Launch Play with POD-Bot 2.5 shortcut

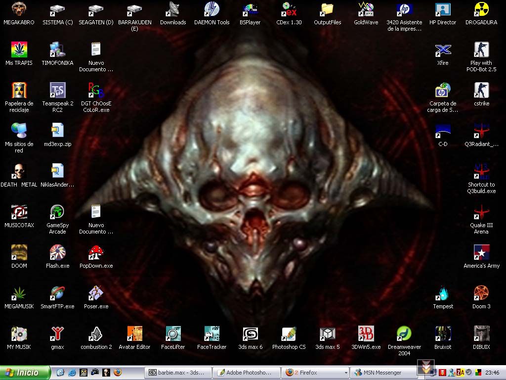tap(481, 49)
